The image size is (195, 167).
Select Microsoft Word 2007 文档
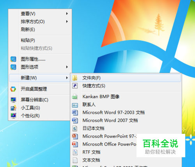[126, 121]
